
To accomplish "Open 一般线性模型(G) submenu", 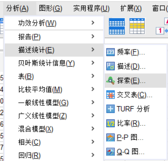I will tap(54, 103).
